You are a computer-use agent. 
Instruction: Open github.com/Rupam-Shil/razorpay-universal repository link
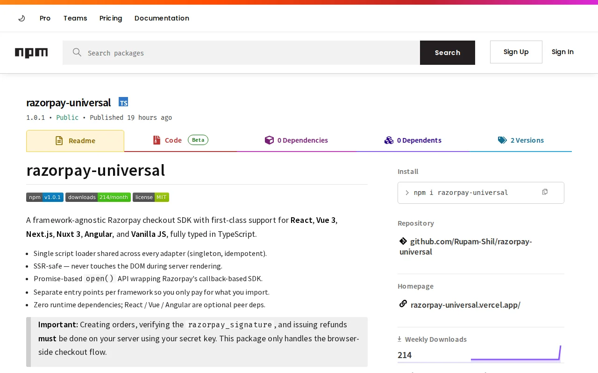point(466,247)
